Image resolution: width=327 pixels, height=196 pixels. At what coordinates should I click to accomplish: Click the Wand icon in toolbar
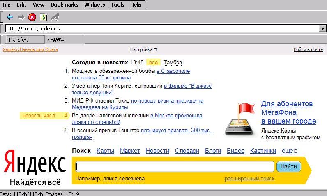coord(54,17)
